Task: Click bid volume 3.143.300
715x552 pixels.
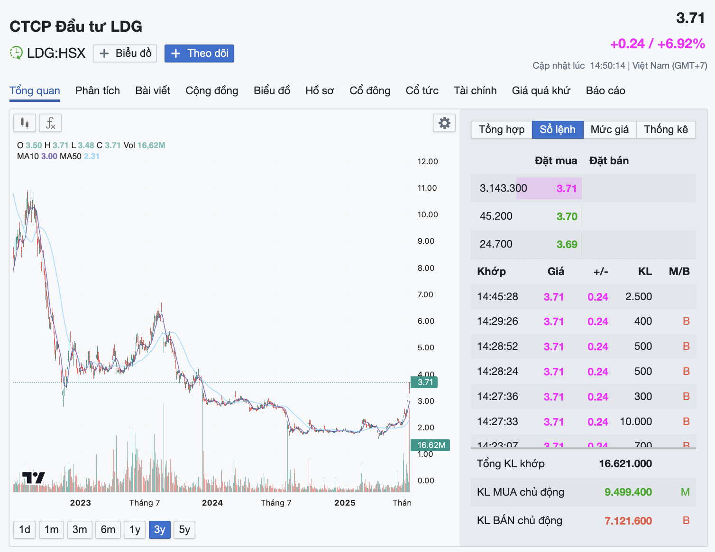Action: [x=504, y=188]
